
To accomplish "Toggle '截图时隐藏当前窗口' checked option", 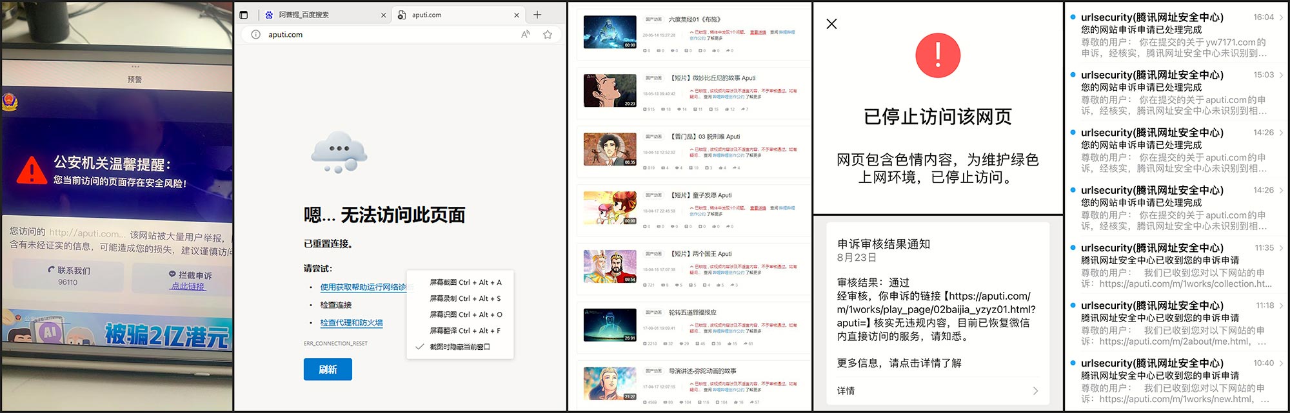I will pos(459,347).
